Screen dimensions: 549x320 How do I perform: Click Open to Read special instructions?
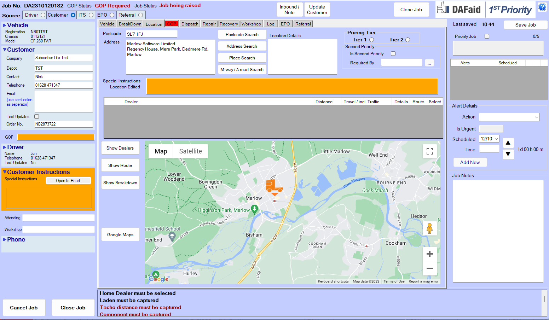68,181
